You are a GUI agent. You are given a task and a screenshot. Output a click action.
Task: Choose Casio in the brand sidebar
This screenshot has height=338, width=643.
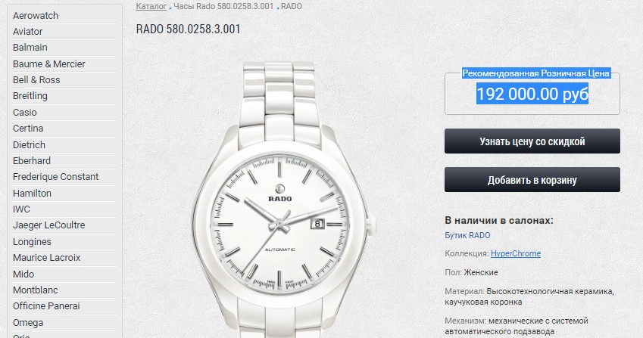24,112
